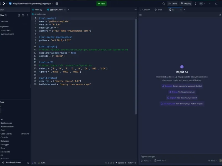
Task: Close the pyproject.toml tab
Action: [65, 10]
